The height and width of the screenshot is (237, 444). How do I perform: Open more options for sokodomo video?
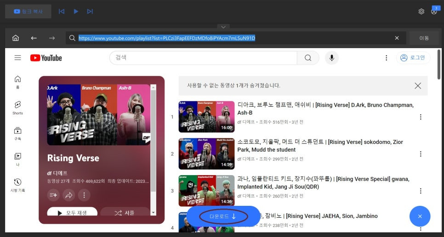click(421, 154)
